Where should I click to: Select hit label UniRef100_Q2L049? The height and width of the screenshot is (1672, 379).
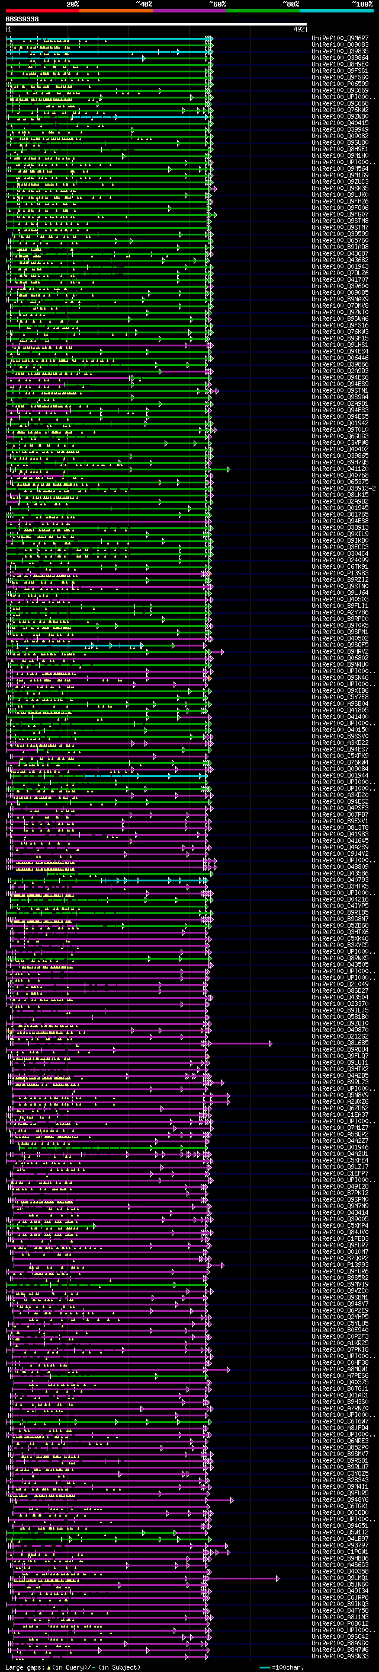click(x=339, y=984)
